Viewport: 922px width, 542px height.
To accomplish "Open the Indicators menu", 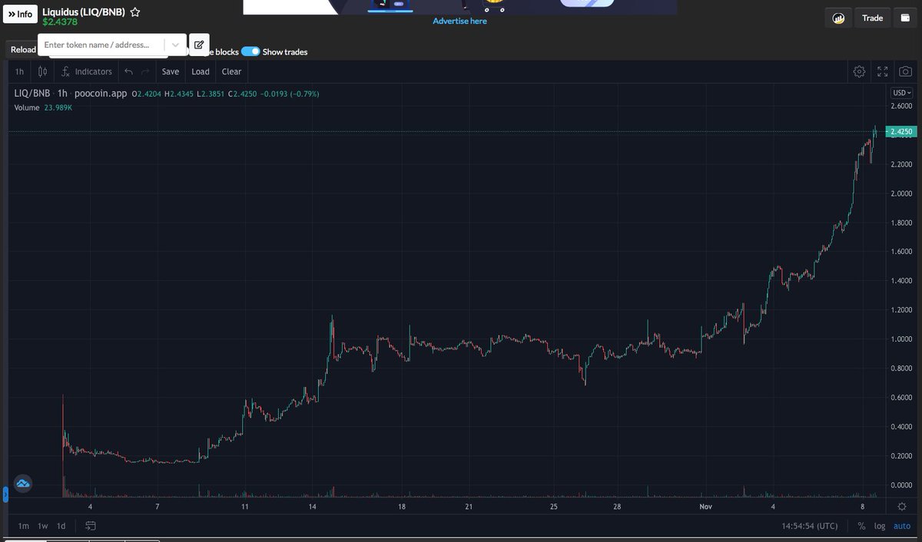I will click(x=87, y=71).
